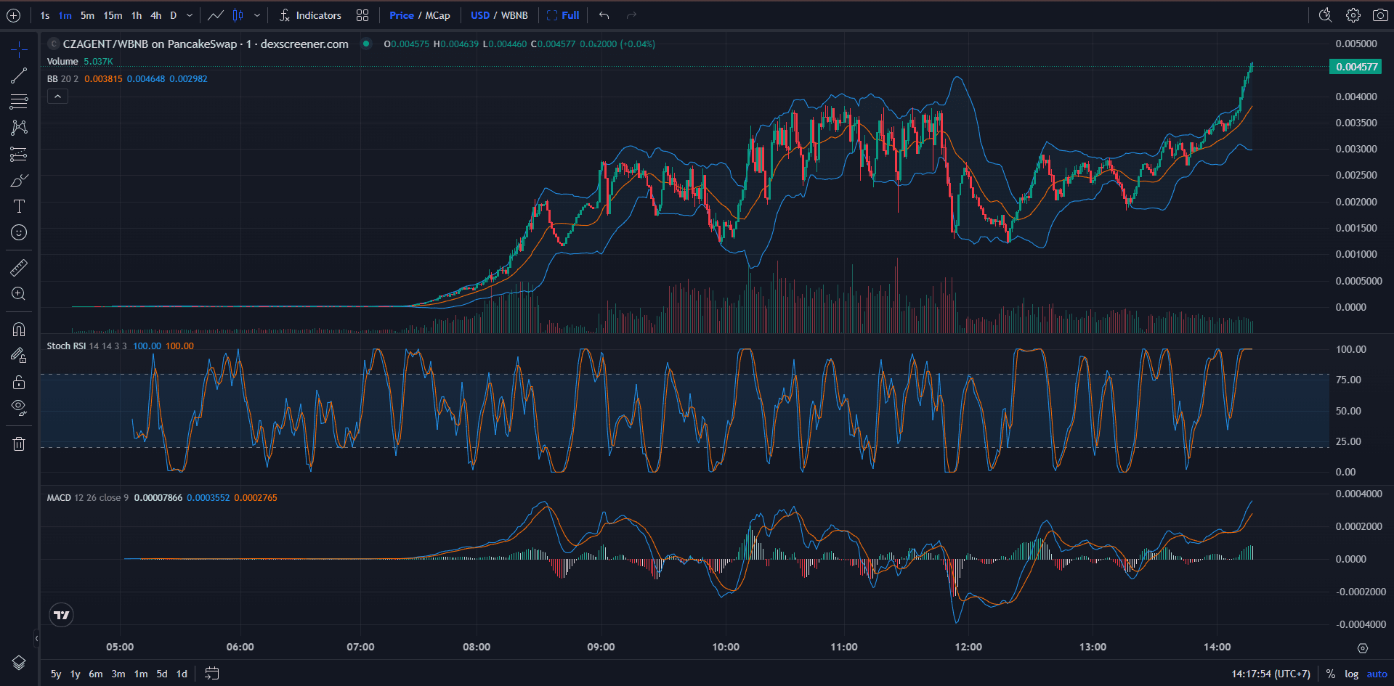The height and width of the screenshot is (686, 1394).
Task: Select the brush drawing tool
Action: (x=18, y=179)
